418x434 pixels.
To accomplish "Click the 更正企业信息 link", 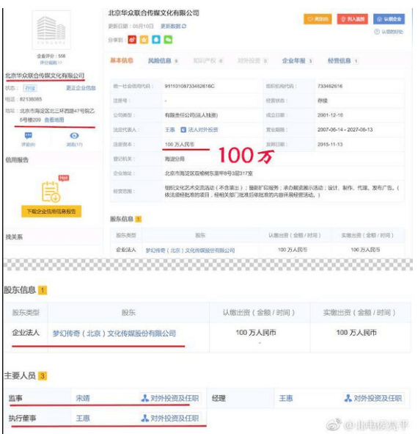I will click(81, 87).
